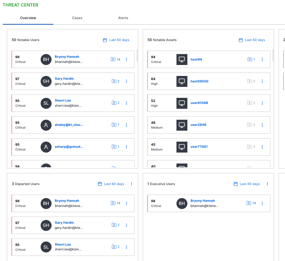Click cases icon for user2846
Image resolution: width=285 pixels, height=261 pixels.
coord(250,125)
